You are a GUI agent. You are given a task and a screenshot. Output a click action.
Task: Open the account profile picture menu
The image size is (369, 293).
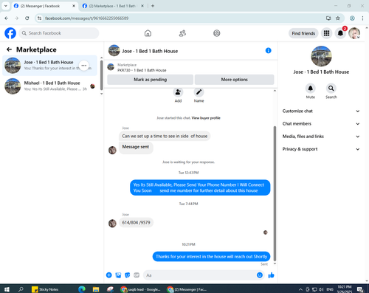[354, 33]
